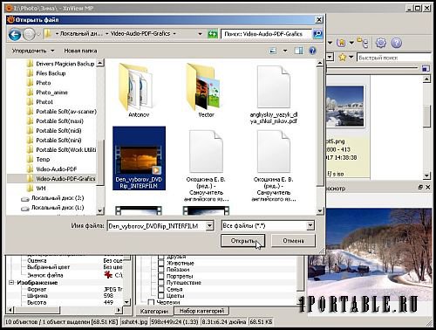Toggle the Пейзажи category checkbox
This screenshot has width=436, height=330.
(x=161, y=270)
